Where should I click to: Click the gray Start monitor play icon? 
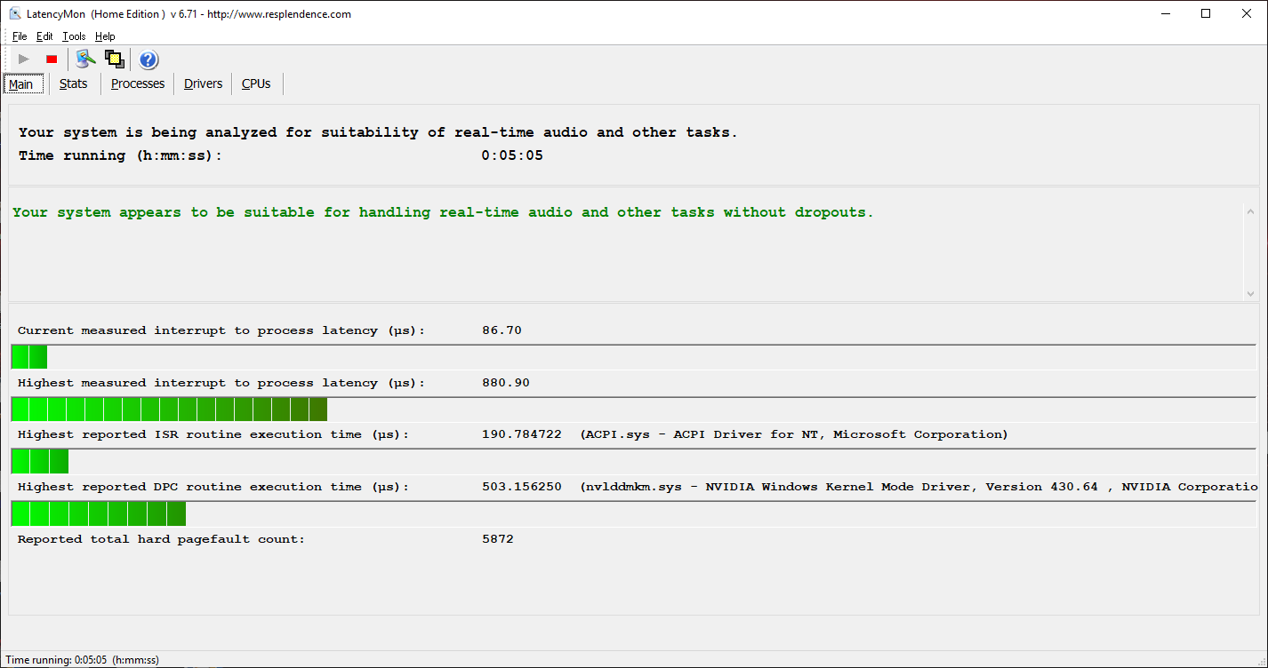click(24, 60)
